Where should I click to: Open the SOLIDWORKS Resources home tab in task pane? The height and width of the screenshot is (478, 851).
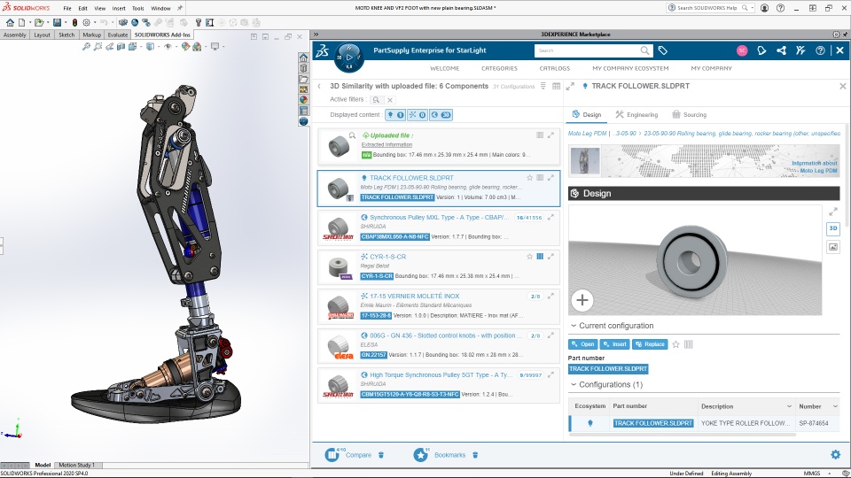coord(303,58)
